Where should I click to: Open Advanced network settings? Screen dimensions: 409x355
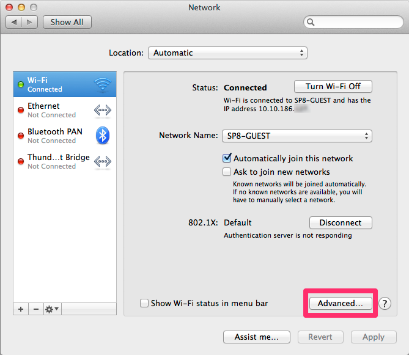pos(341,303)
